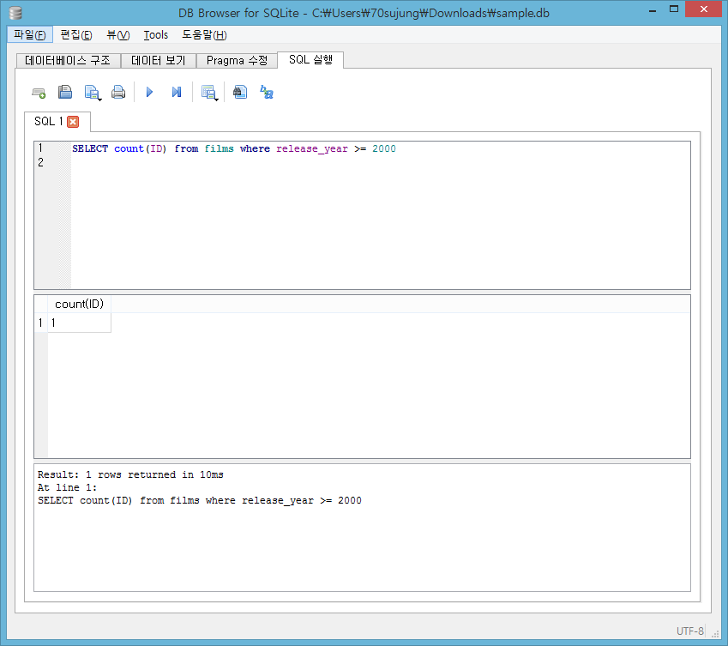The image size is (728, 646).
Task: Select the SQL 1 editor tab
Action: [49, 122]
